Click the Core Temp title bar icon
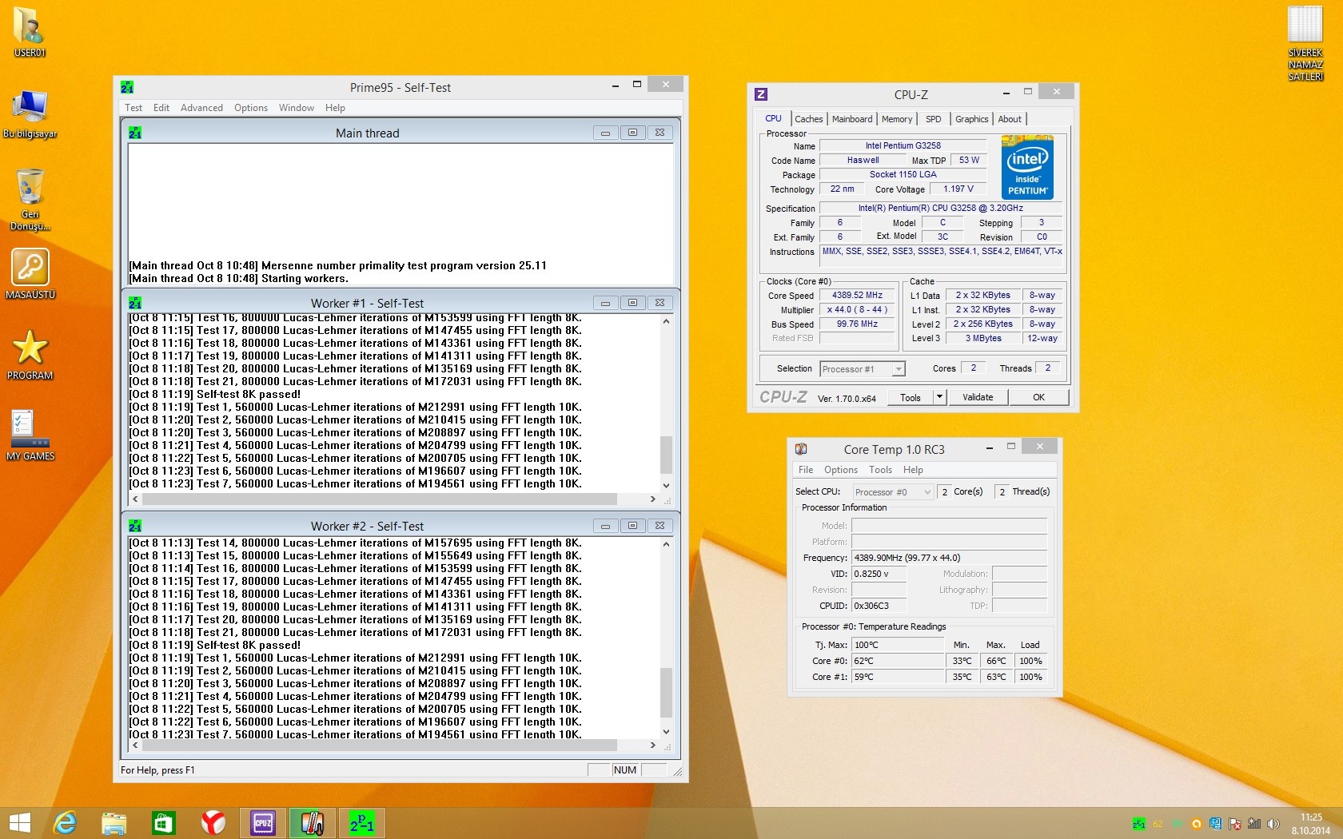 point(801,449)
